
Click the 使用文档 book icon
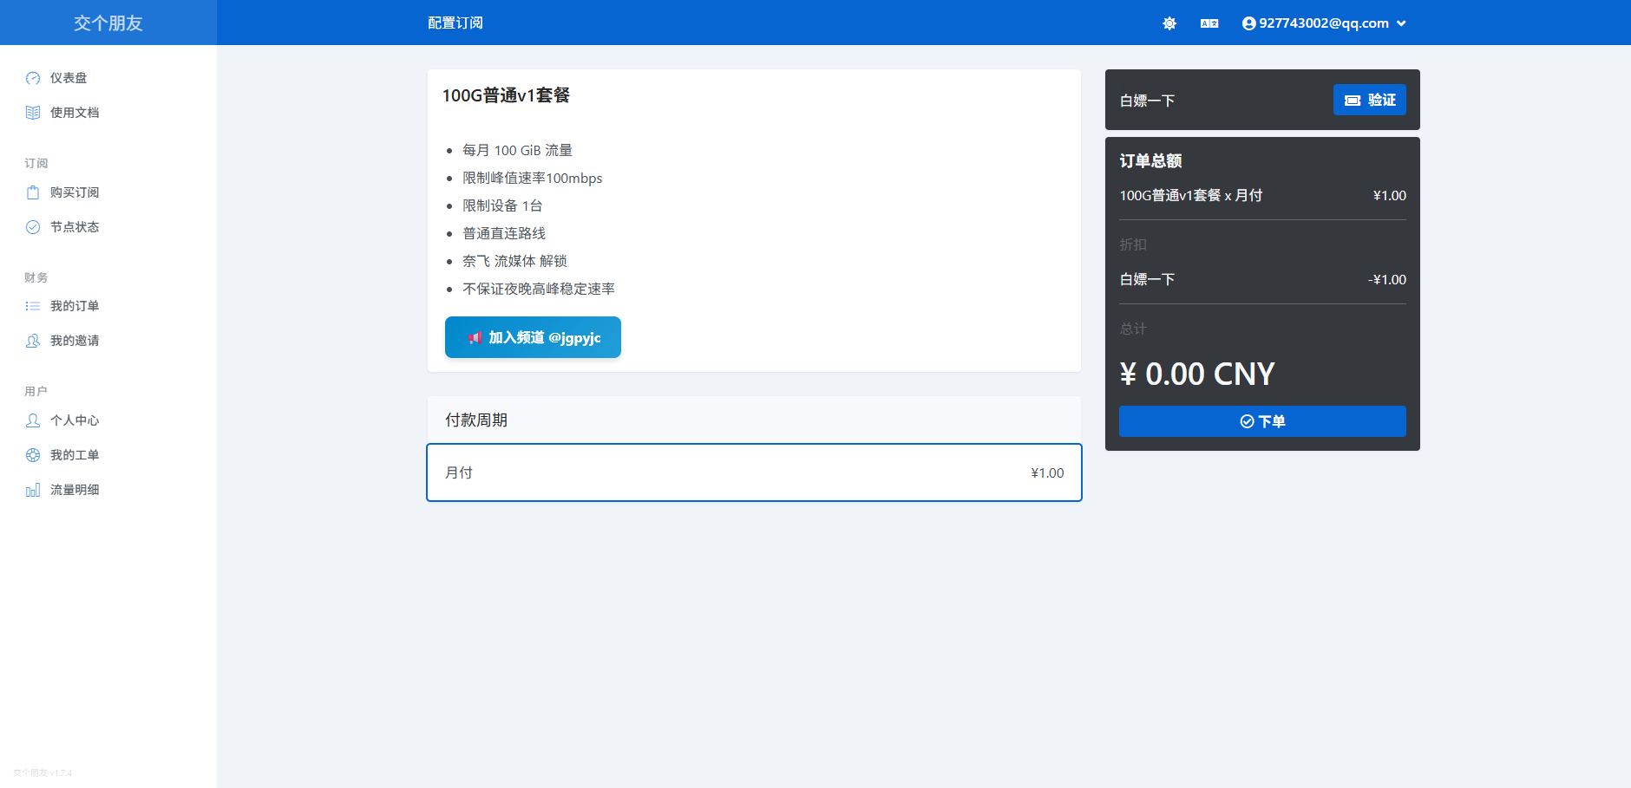(x=33, y=112)
